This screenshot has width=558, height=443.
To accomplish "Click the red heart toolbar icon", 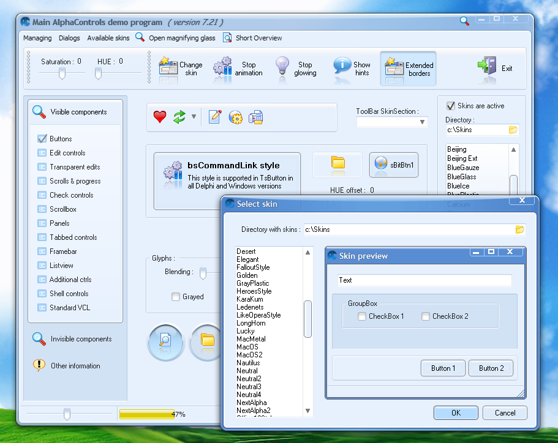I will click(x=160, y=117).
